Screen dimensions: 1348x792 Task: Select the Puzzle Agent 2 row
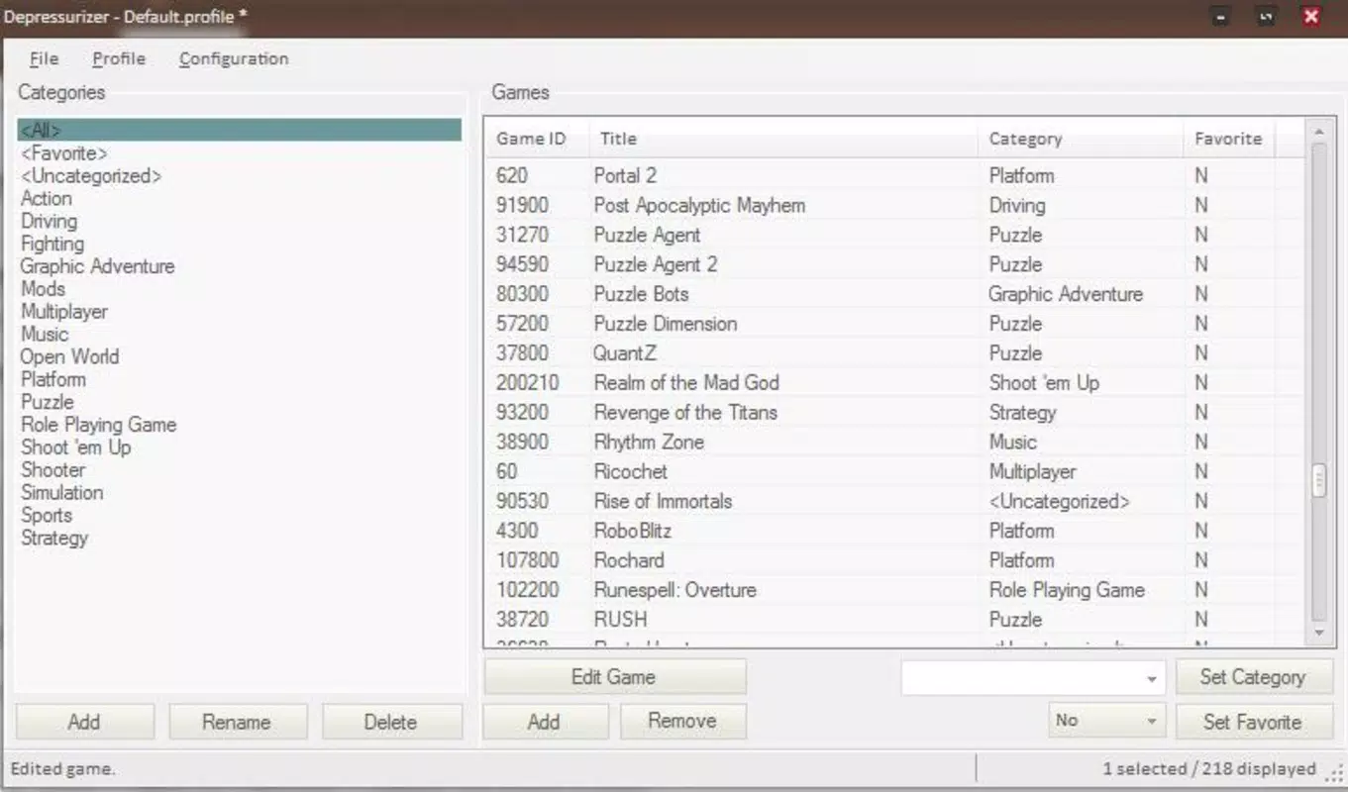[x=896, y=264]
